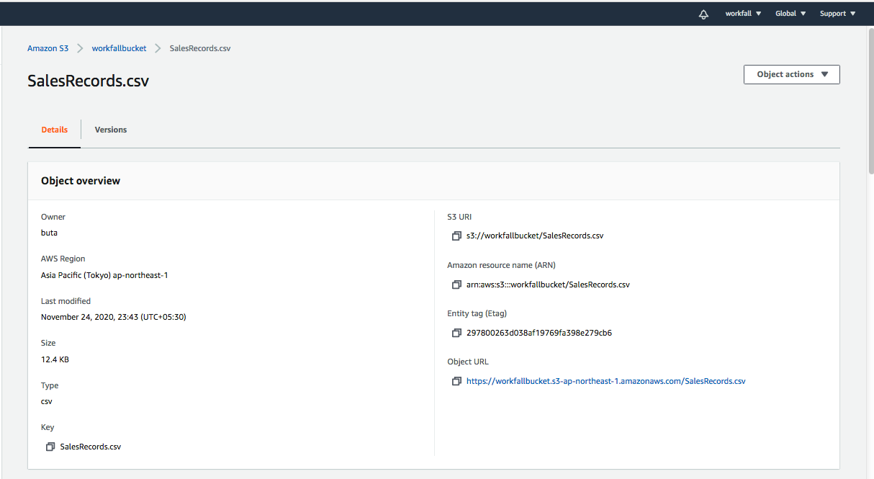The image size is (874, 479).
Task: Copy the Key SalesRecords.csv icon
Action: pos(50,447)
